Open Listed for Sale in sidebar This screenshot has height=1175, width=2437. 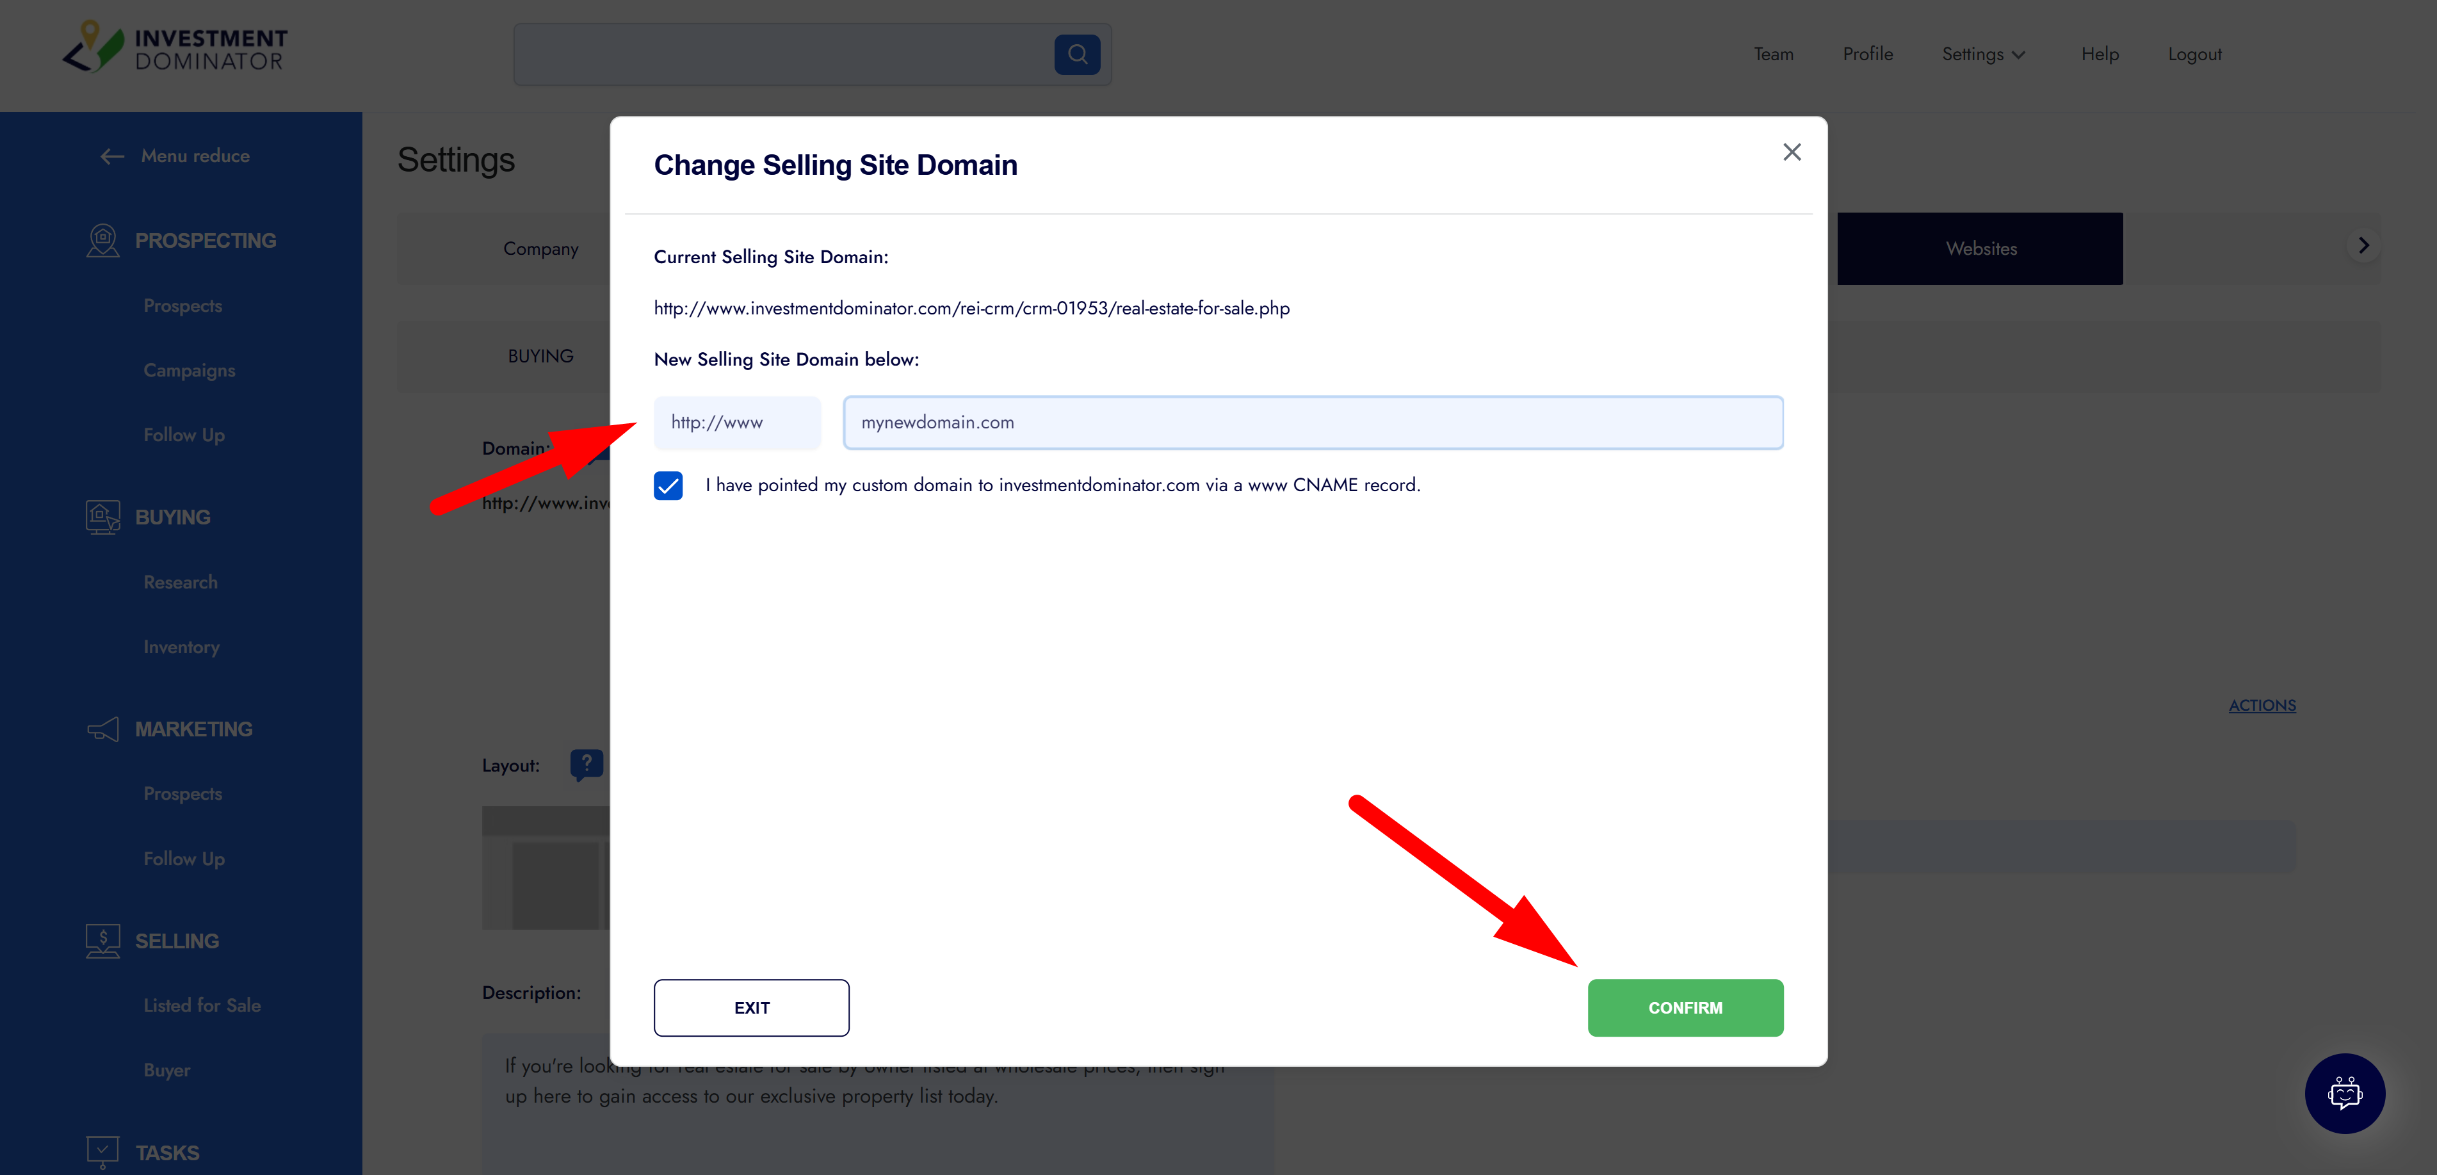coord(202,1006)
